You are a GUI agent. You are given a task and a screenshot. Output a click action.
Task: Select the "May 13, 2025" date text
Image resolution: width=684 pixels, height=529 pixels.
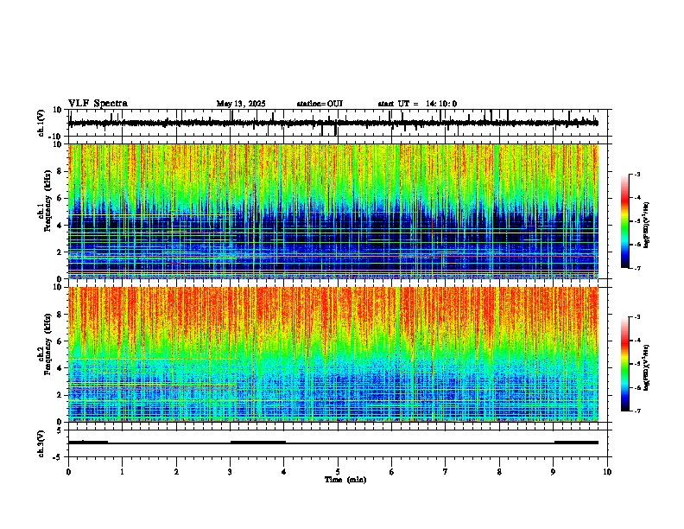pyautogui.click(x=241, y=104)
